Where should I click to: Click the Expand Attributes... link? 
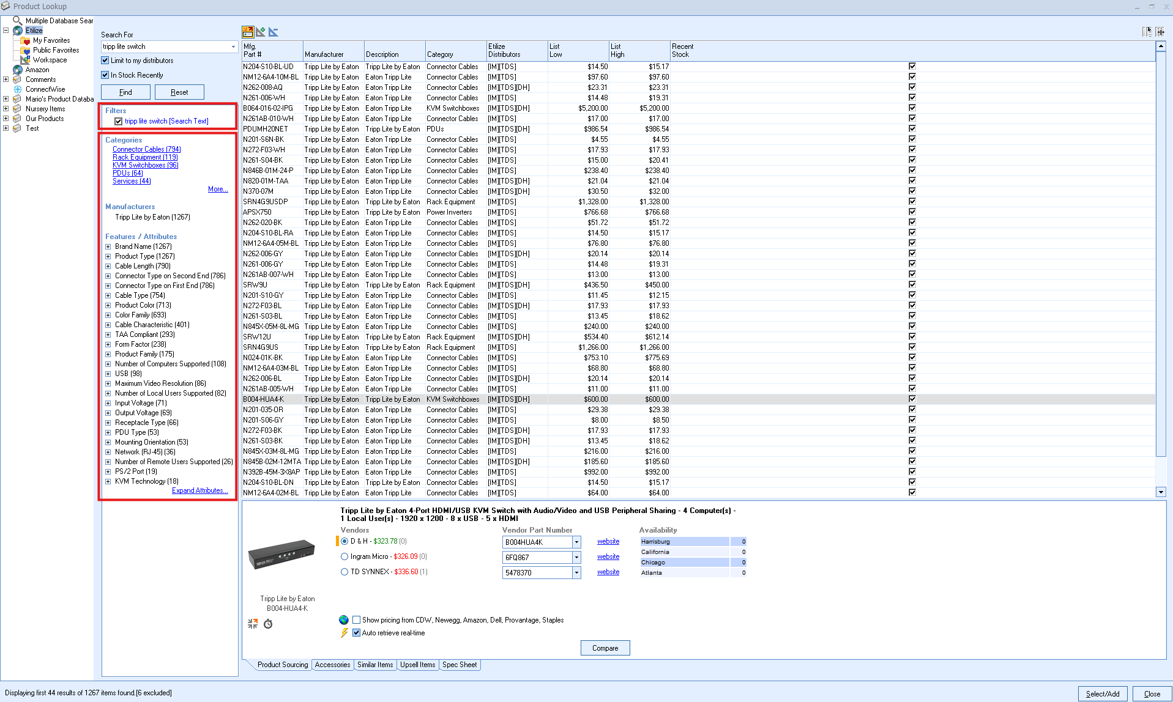200,490
